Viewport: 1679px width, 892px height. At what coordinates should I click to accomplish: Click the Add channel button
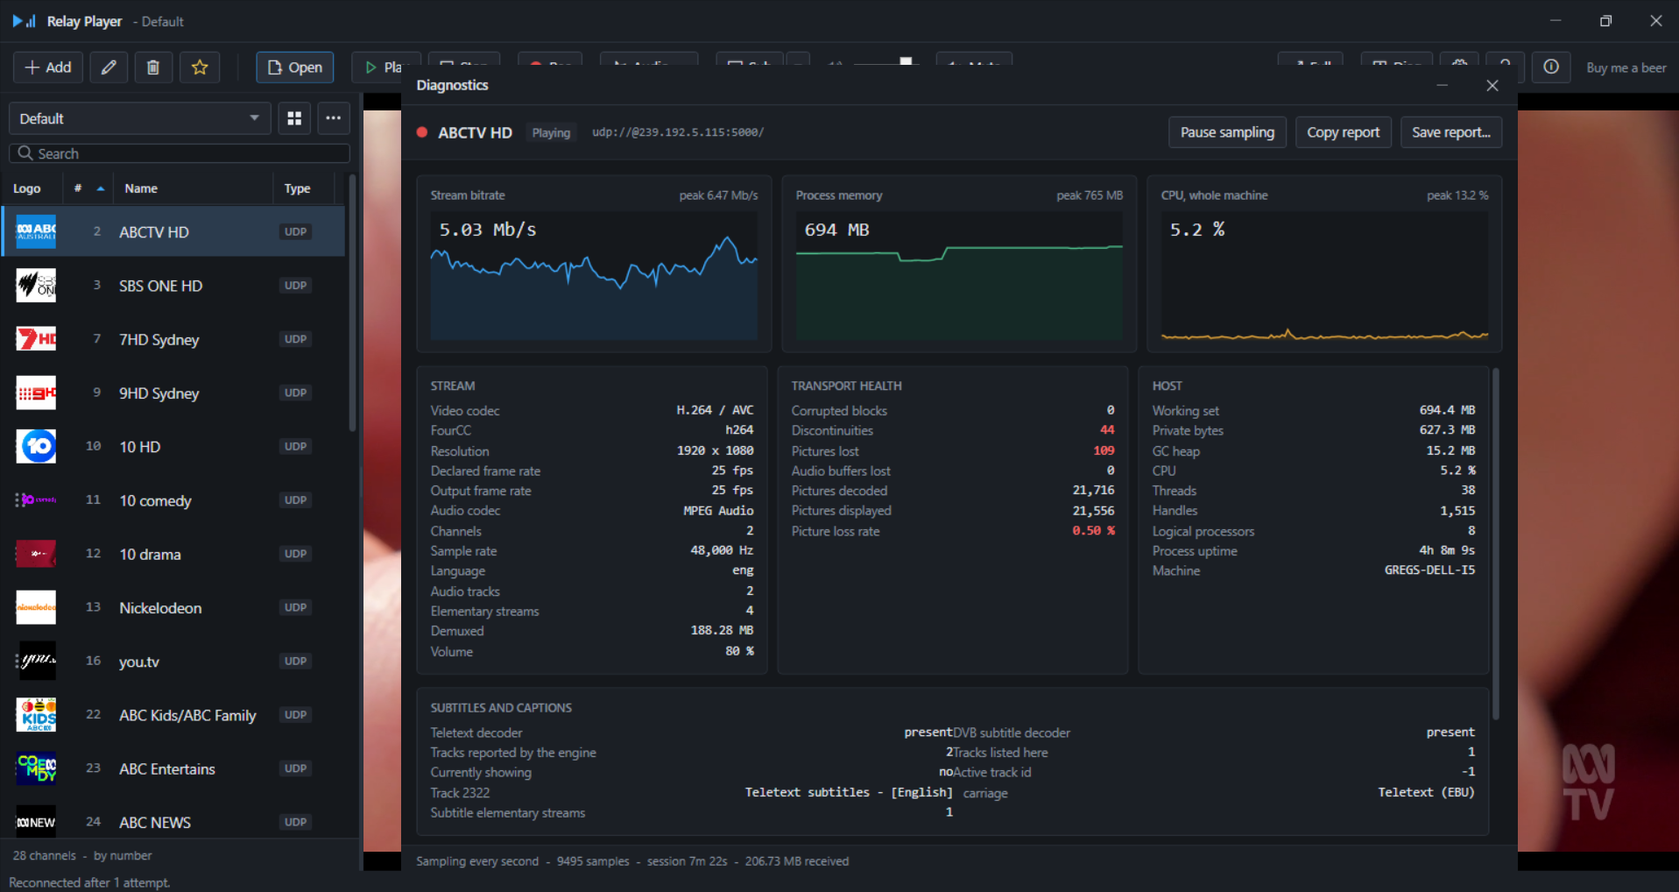point(48,67)
